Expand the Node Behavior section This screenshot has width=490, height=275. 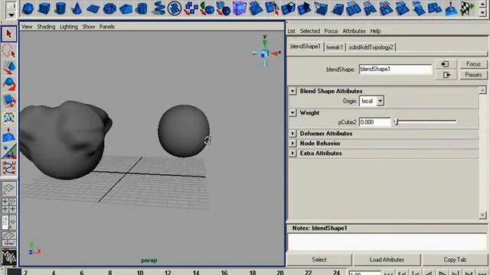click(x=292, y=144)
